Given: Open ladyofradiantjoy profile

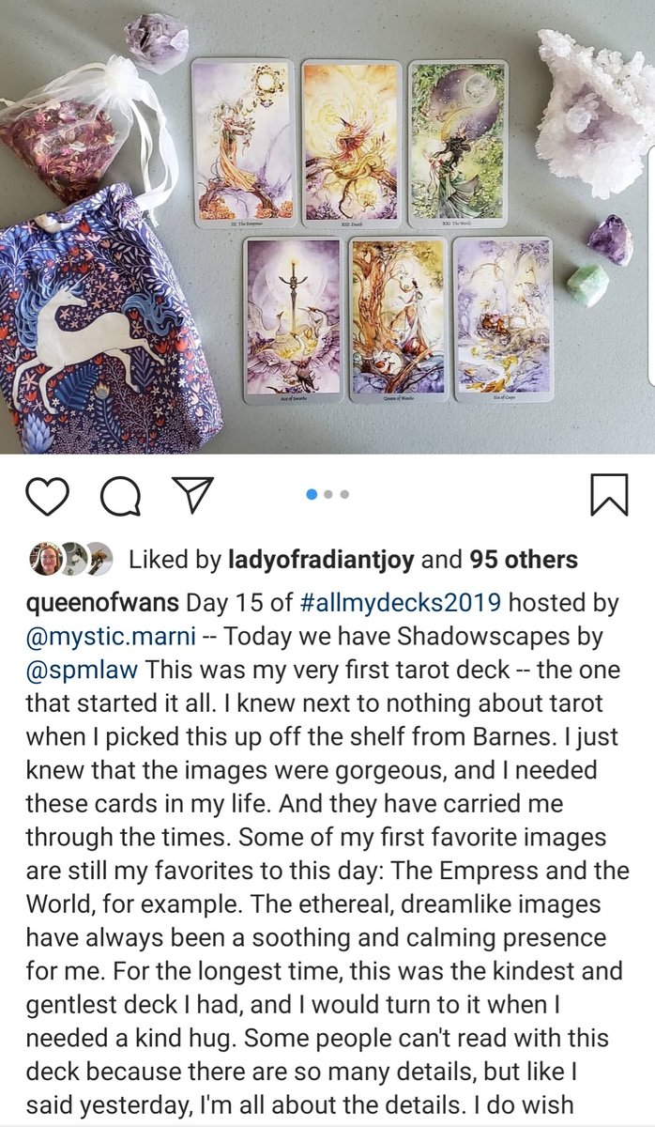Looking at the screenshot, I should click(322, 560).
